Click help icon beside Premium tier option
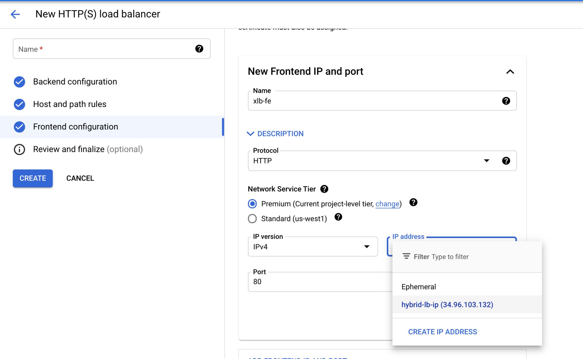 click(413, 202)
